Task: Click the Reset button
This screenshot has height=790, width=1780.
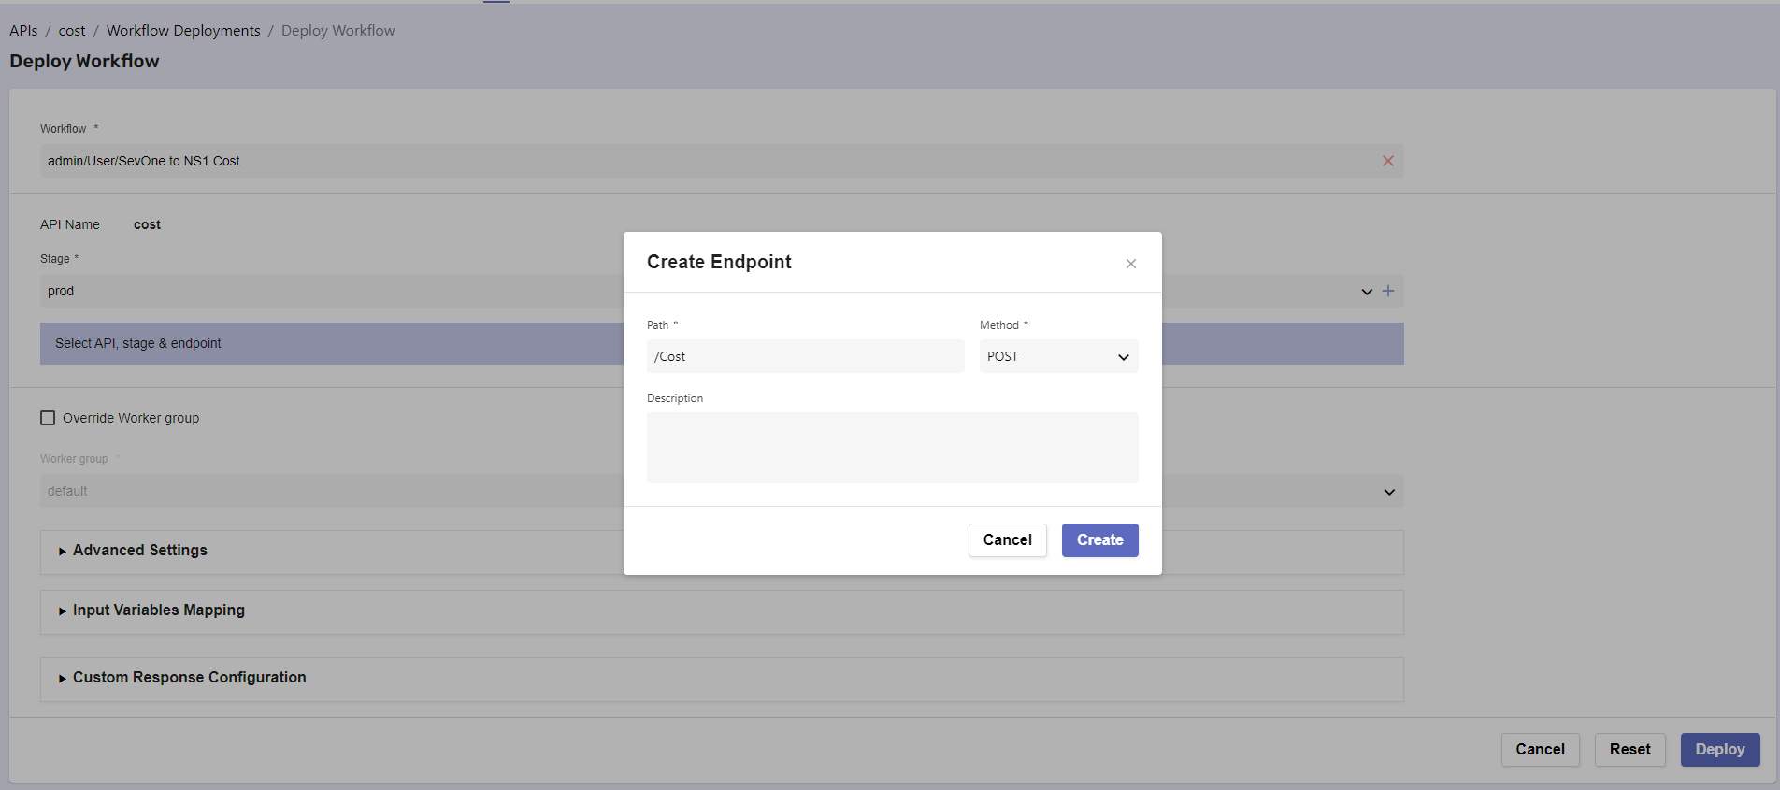Action: (1630, 750)
